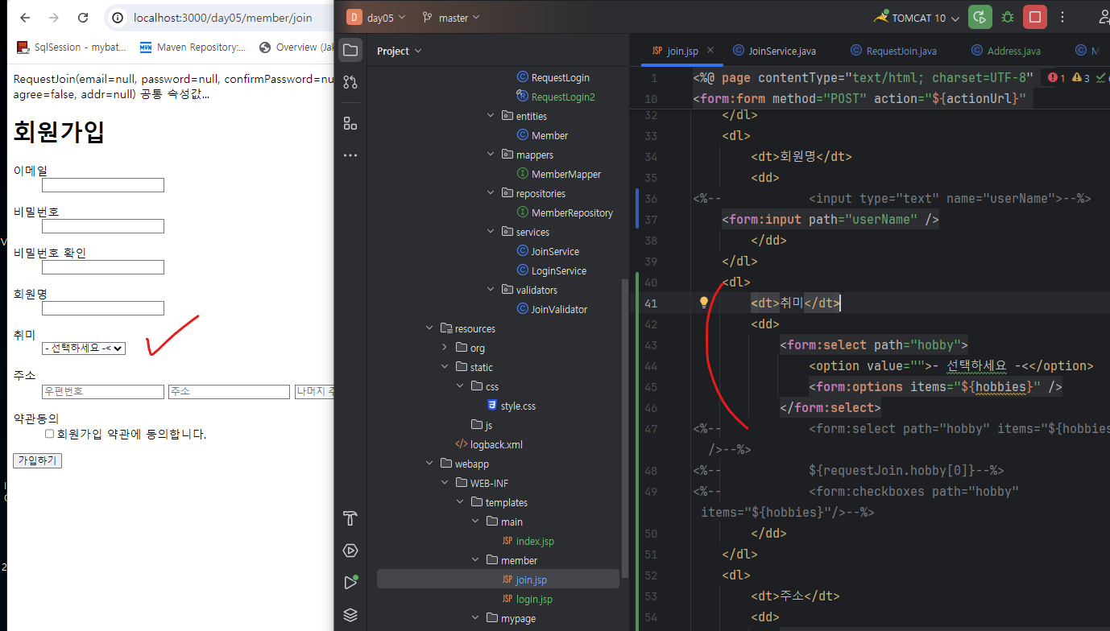The width and height of the screenshot is (1110, 631).
Task: View site information icon in address bar
Action: tap(118, 18)
